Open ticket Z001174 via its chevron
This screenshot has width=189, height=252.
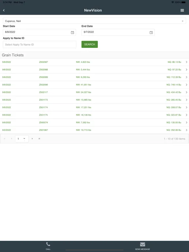pos(186,107)
